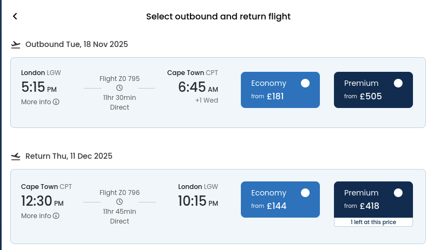433x250 pixels.
Task: Click Outbound Tue, 18 Nov 2025 heading
Action: tap(76, 44)
